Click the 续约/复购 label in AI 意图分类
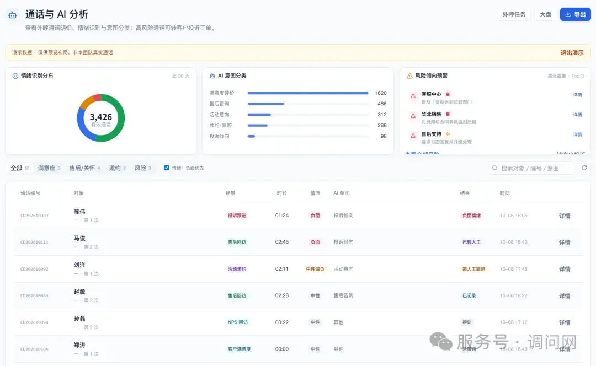This screenshot has height=366, width=596. (x=220, y=125)
